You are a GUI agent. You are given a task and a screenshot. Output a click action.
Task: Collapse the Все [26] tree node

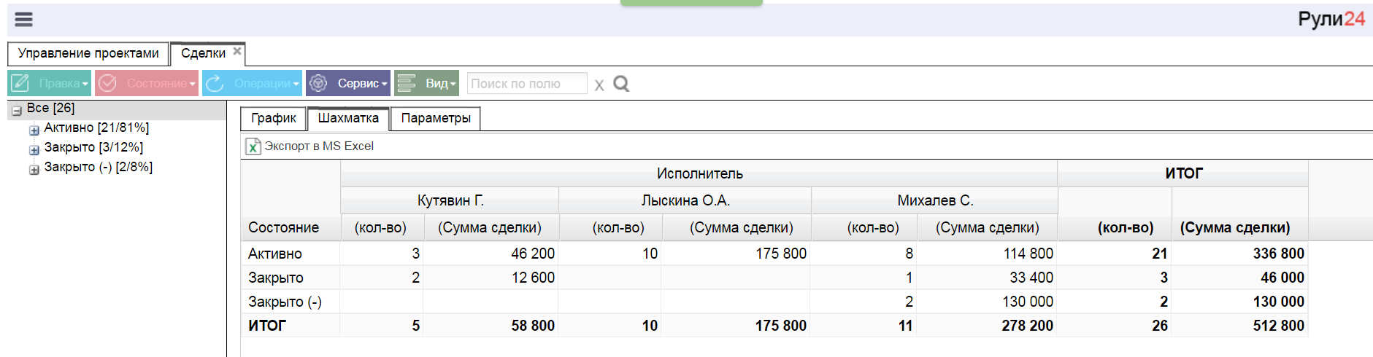click(16, 111)
